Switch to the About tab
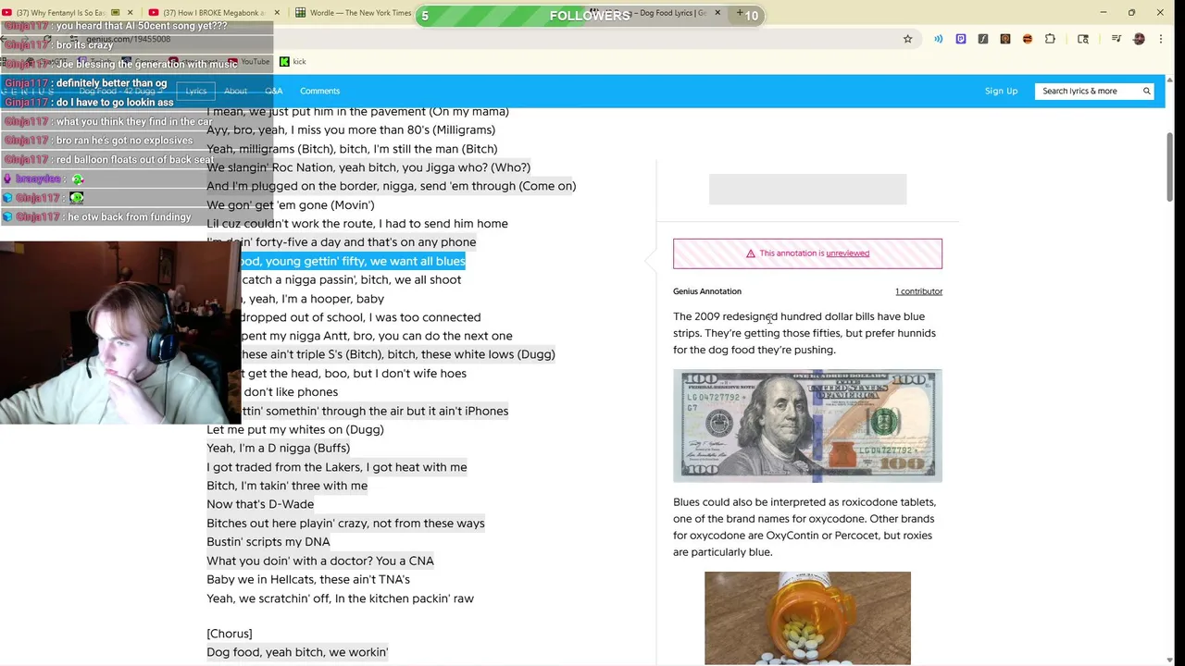Screen dimensions: 1185x666 235,91
